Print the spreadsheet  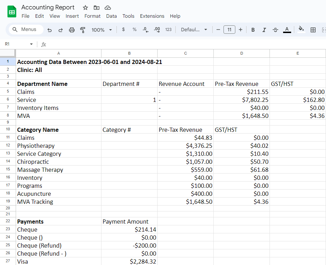pos(72,30)
